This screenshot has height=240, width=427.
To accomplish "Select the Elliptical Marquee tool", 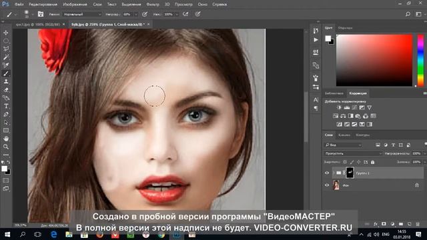I will pos(6,41).
